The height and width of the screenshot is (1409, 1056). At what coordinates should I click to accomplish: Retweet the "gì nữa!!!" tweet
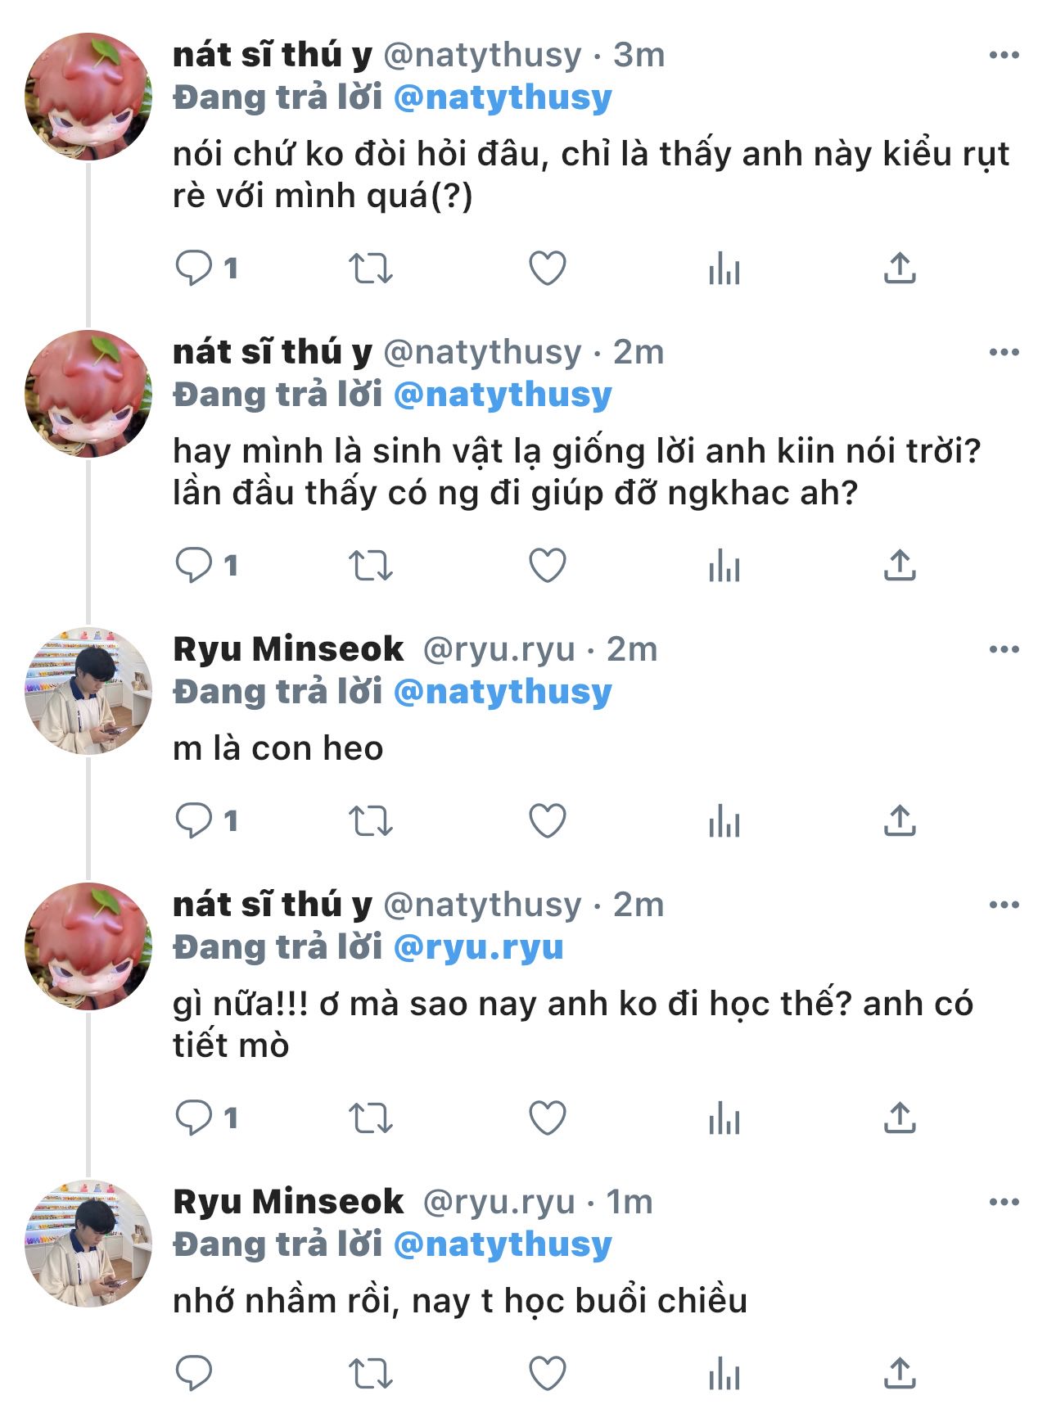[371, 1118]
